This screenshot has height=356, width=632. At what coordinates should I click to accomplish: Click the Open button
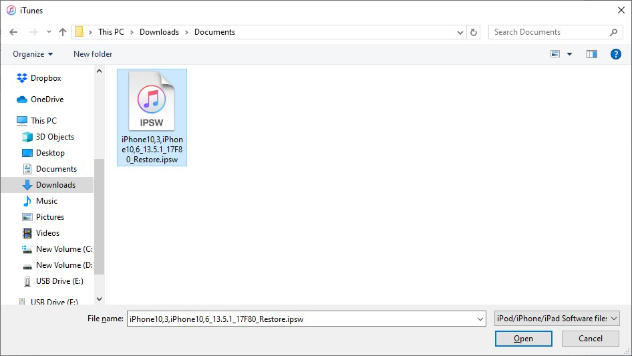[523, 339]
